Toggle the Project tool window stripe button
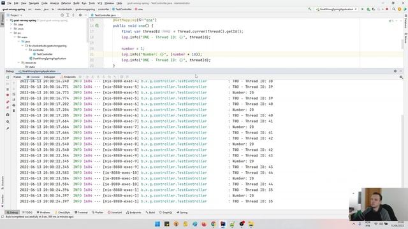Viewport: 408px width, 229px height. pyautogui.click(x=3, y=20)
